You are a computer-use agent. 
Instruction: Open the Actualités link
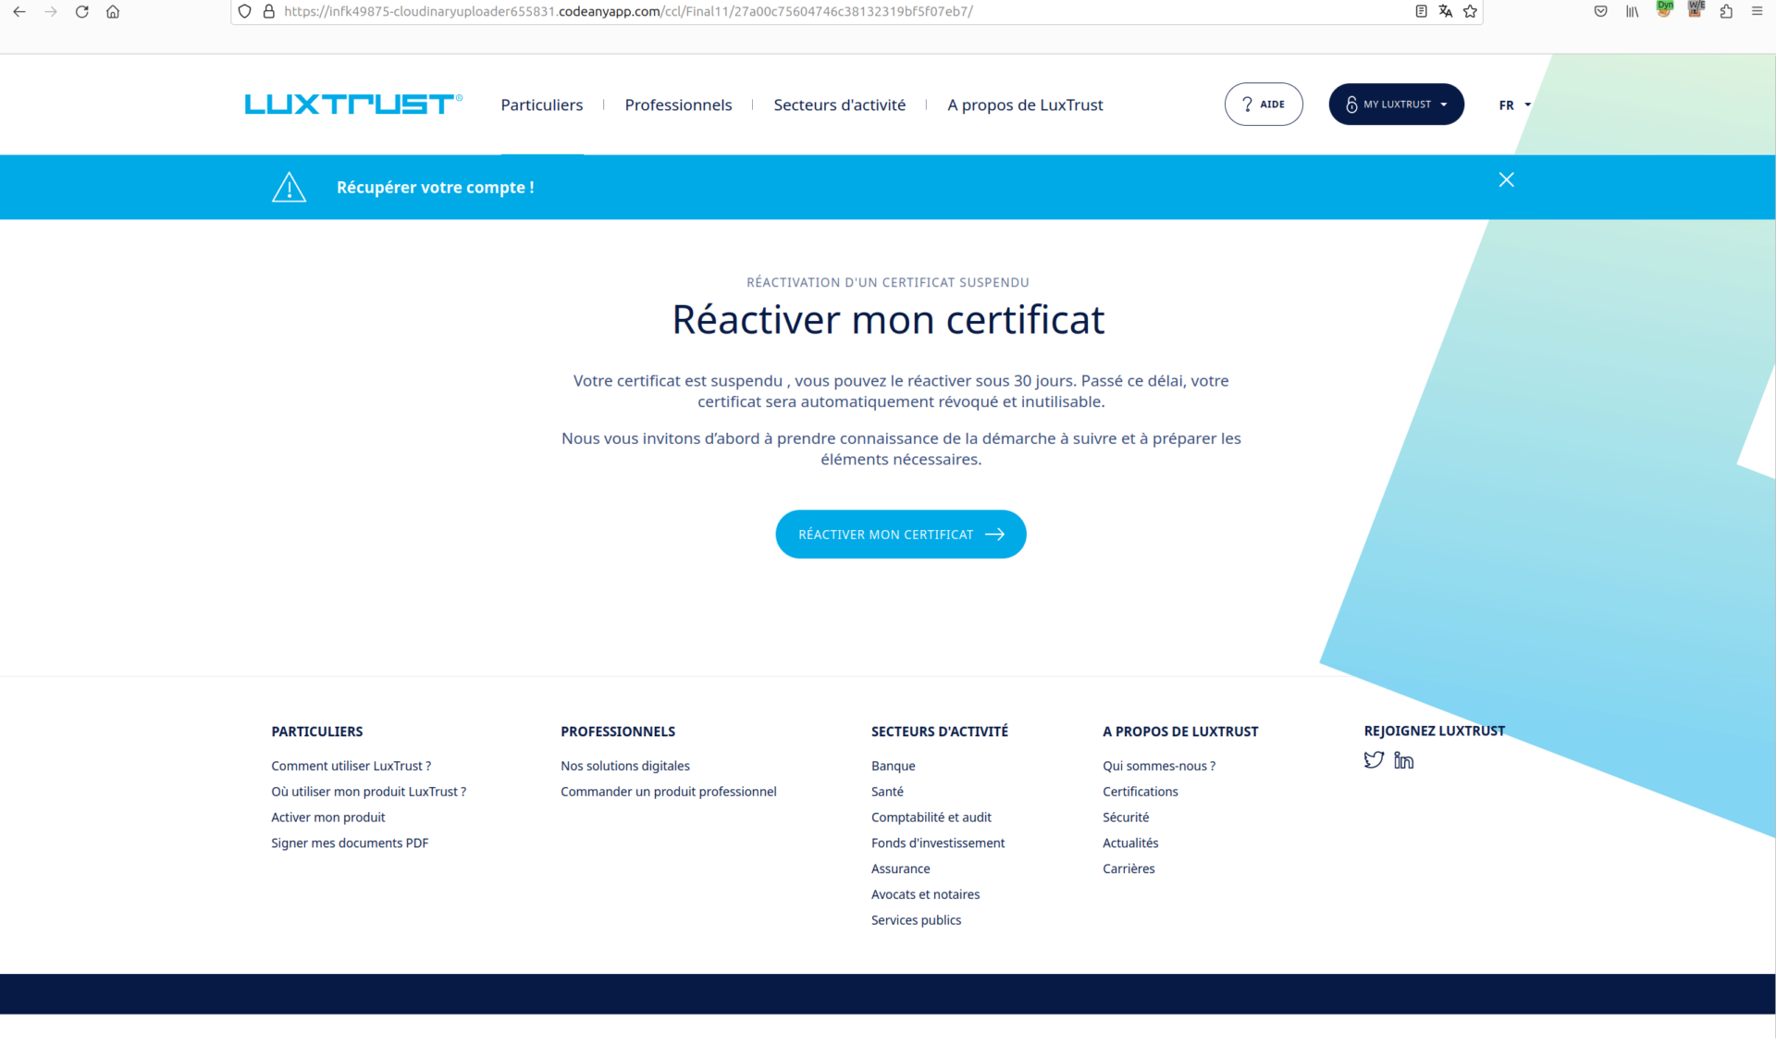coord(1130,843)
